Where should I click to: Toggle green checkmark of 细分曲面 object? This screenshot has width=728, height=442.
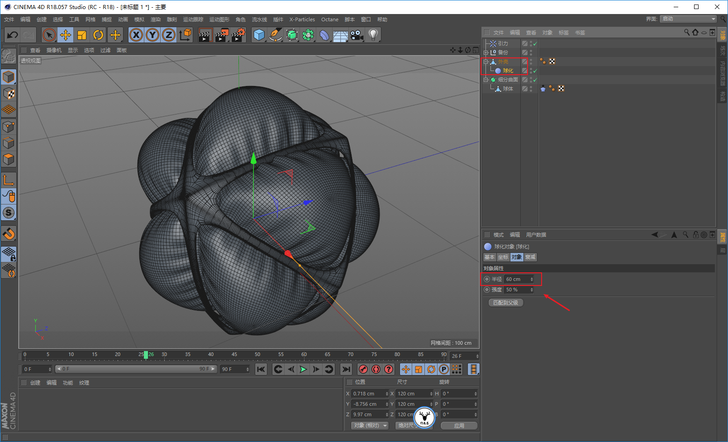pos(535,80)
